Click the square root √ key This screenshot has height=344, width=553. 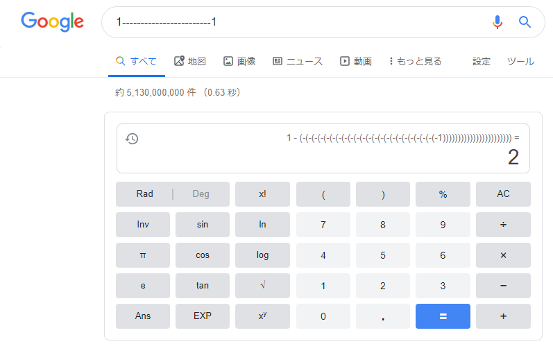(x=262, y=286)
